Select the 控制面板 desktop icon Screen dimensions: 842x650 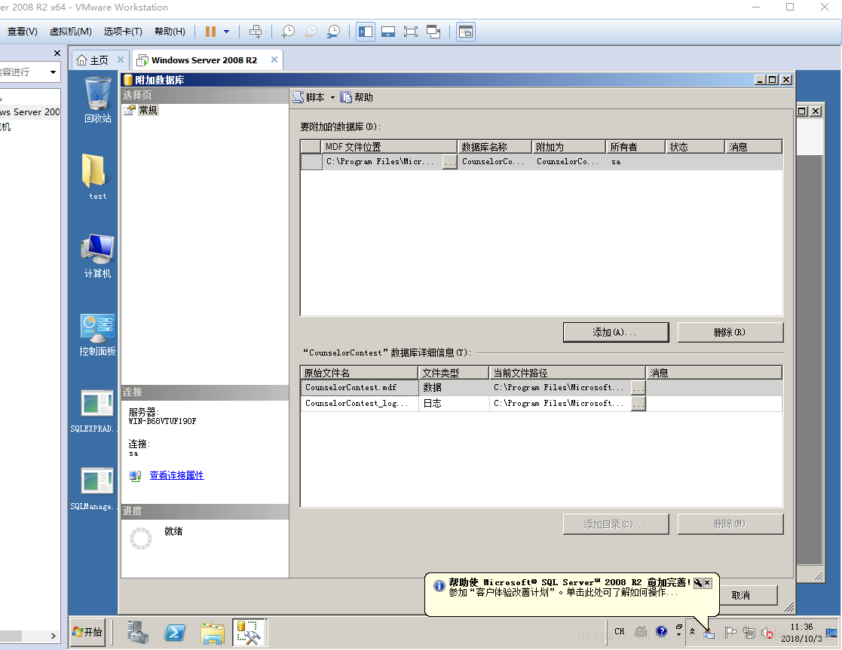97,335
